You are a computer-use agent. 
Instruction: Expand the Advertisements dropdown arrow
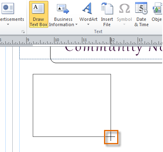8,25
